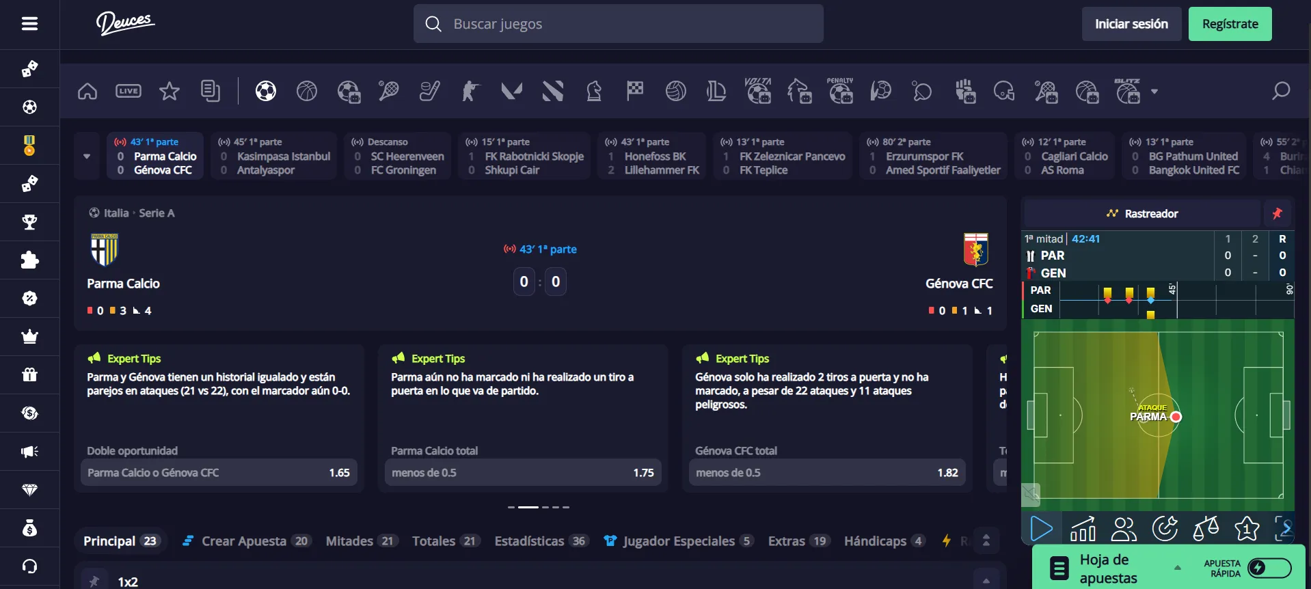This screenshot has height=589, width=1311.
Task: Click the Buscar juegos search field
Action: (x=618, y=24)
